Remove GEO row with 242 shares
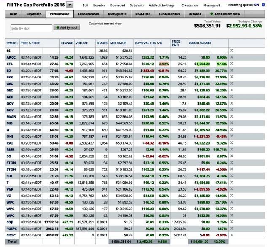The image size is (270, 247). pos(232,83)
